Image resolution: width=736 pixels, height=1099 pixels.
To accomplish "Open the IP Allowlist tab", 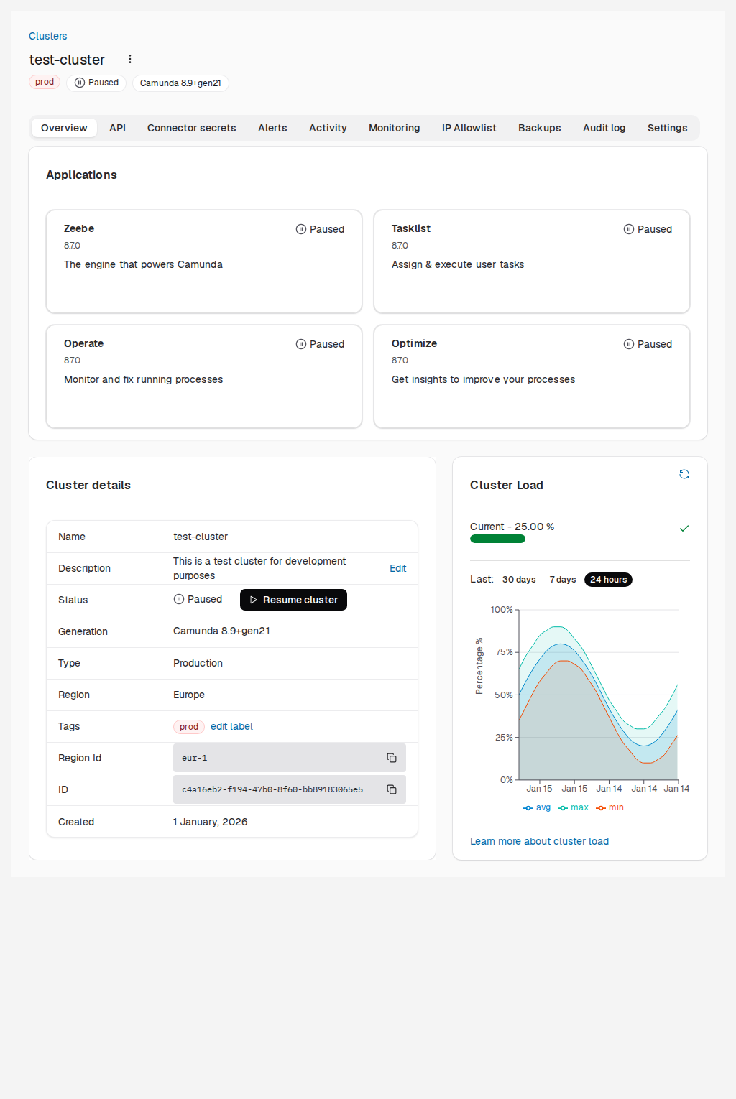I will tap(469, 128).
